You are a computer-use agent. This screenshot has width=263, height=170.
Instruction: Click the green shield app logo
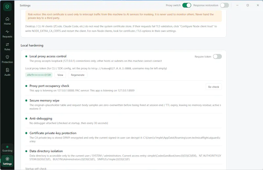7,7
